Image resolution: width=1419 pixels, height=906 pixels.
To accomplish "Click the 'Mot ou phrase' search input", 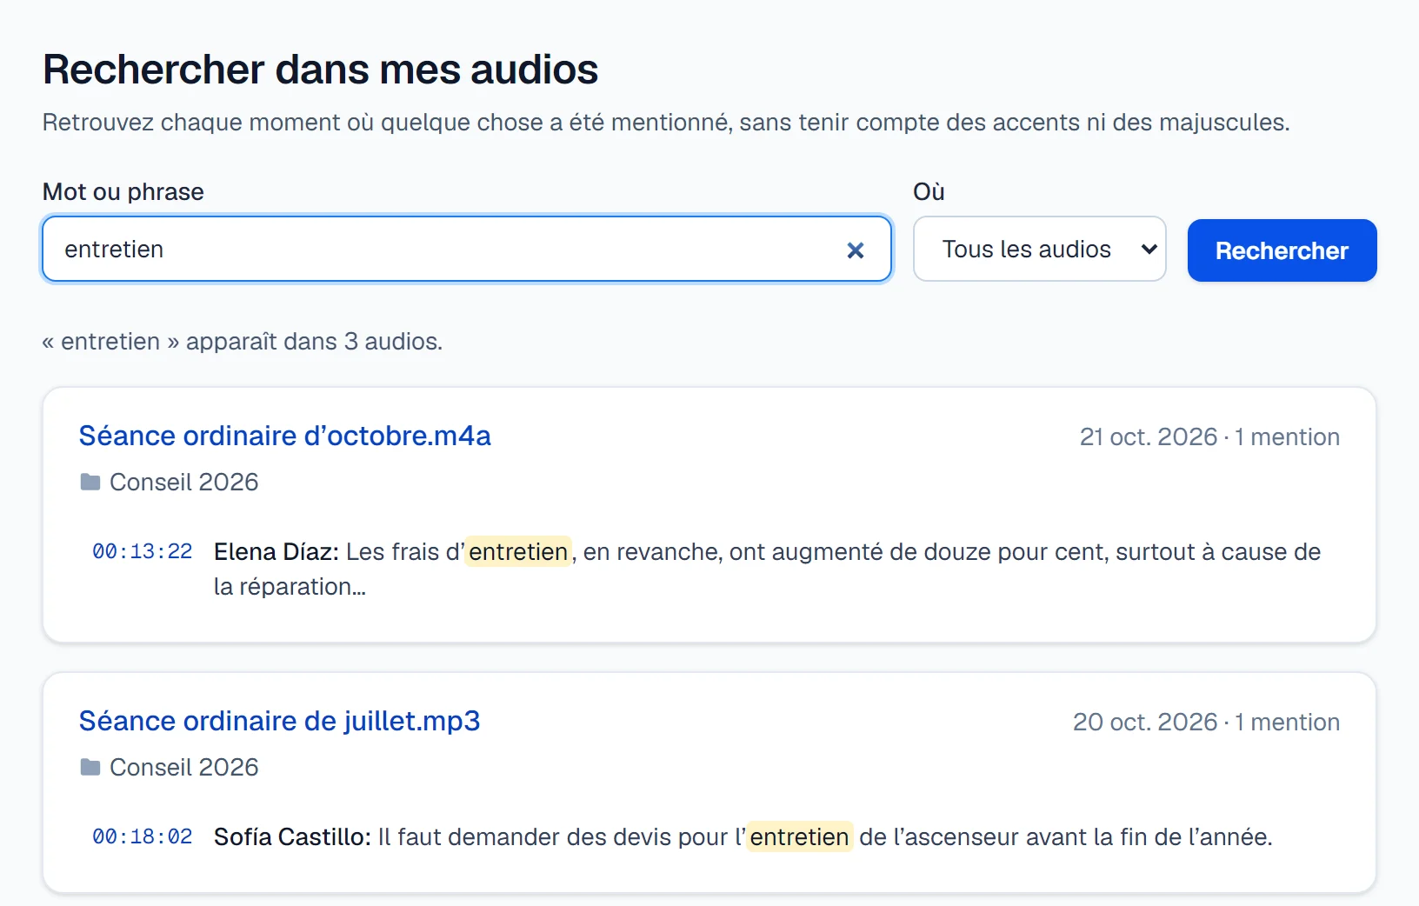I will coord(467,250).
